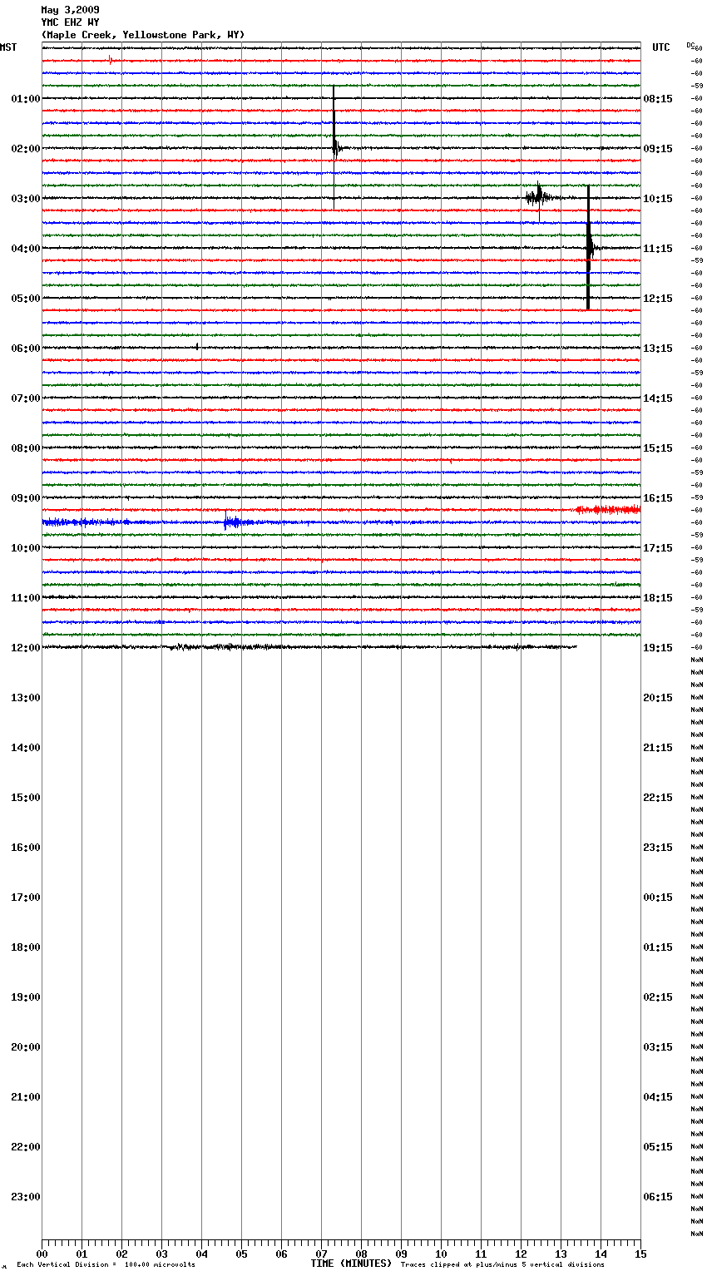Click the small red blip near minute 02 at top
707x1276 pixels.
(x=111, y=60)
